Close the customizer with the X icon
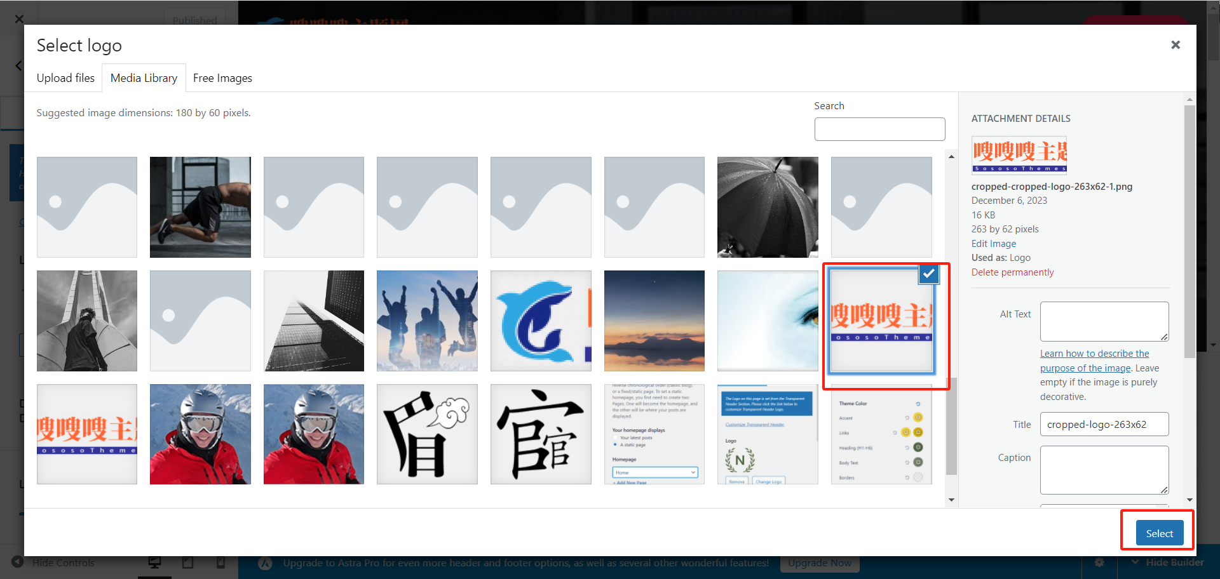Viewport: 1220px width, 579px height. [18, 19]
